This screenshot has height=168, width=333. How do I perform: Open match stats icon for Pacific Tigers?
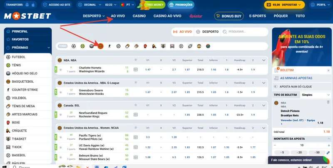tap(135, 137)
